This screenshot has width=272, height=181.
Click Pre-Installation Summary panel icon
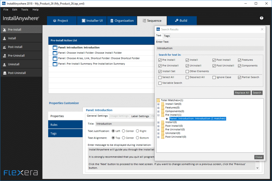click(55, 64)
